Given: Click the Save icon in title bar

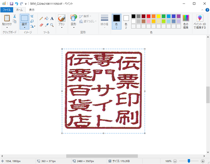Looking at the screenshot, I should (x=12, y=3).
